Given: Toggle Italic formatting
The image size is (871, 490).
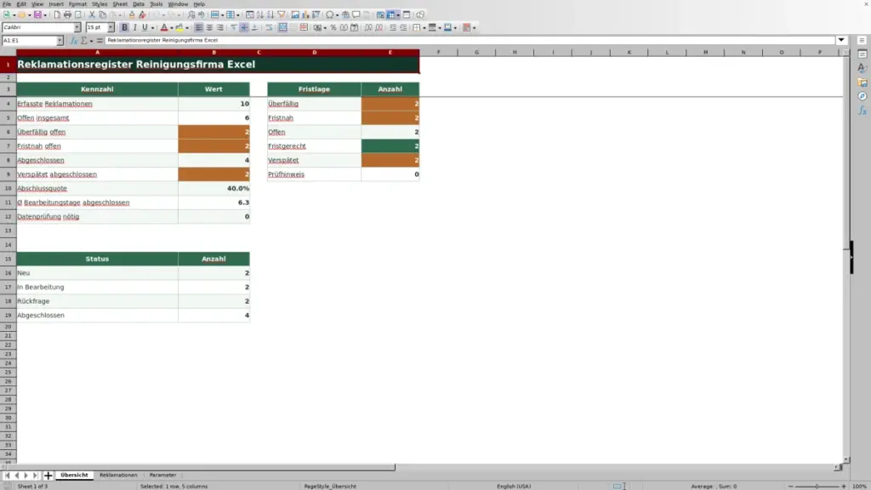Looking at the screenshot, I should tap(134, 28).
